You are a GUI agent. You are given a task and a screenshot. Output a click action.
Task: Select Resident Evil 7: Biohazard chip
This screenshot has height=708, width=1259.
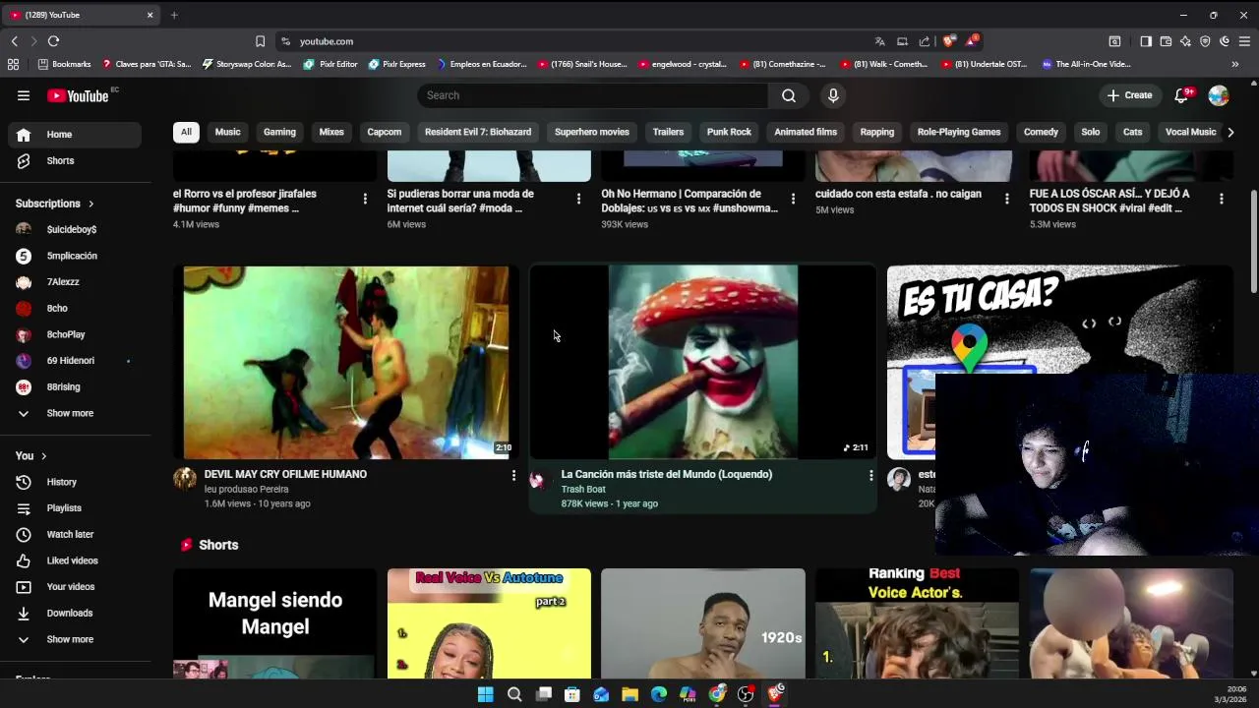coord(478,132)
